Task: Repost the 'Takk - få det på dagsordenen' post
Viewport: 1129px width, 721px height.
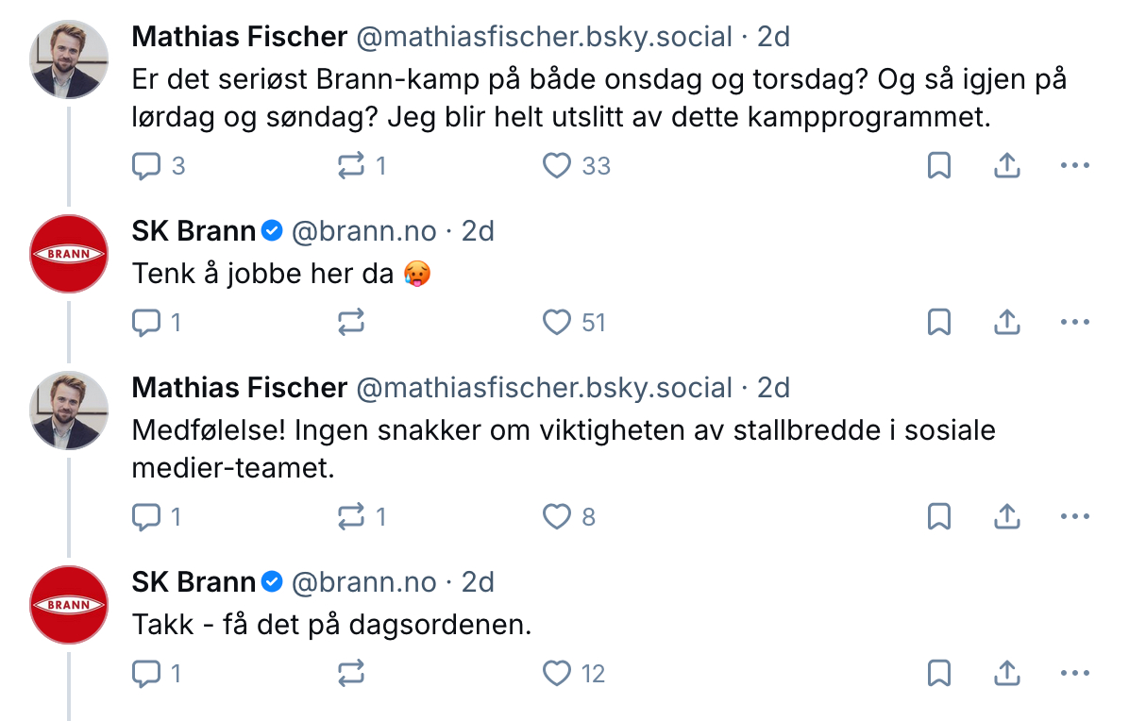Action: [x=351, y=674]
